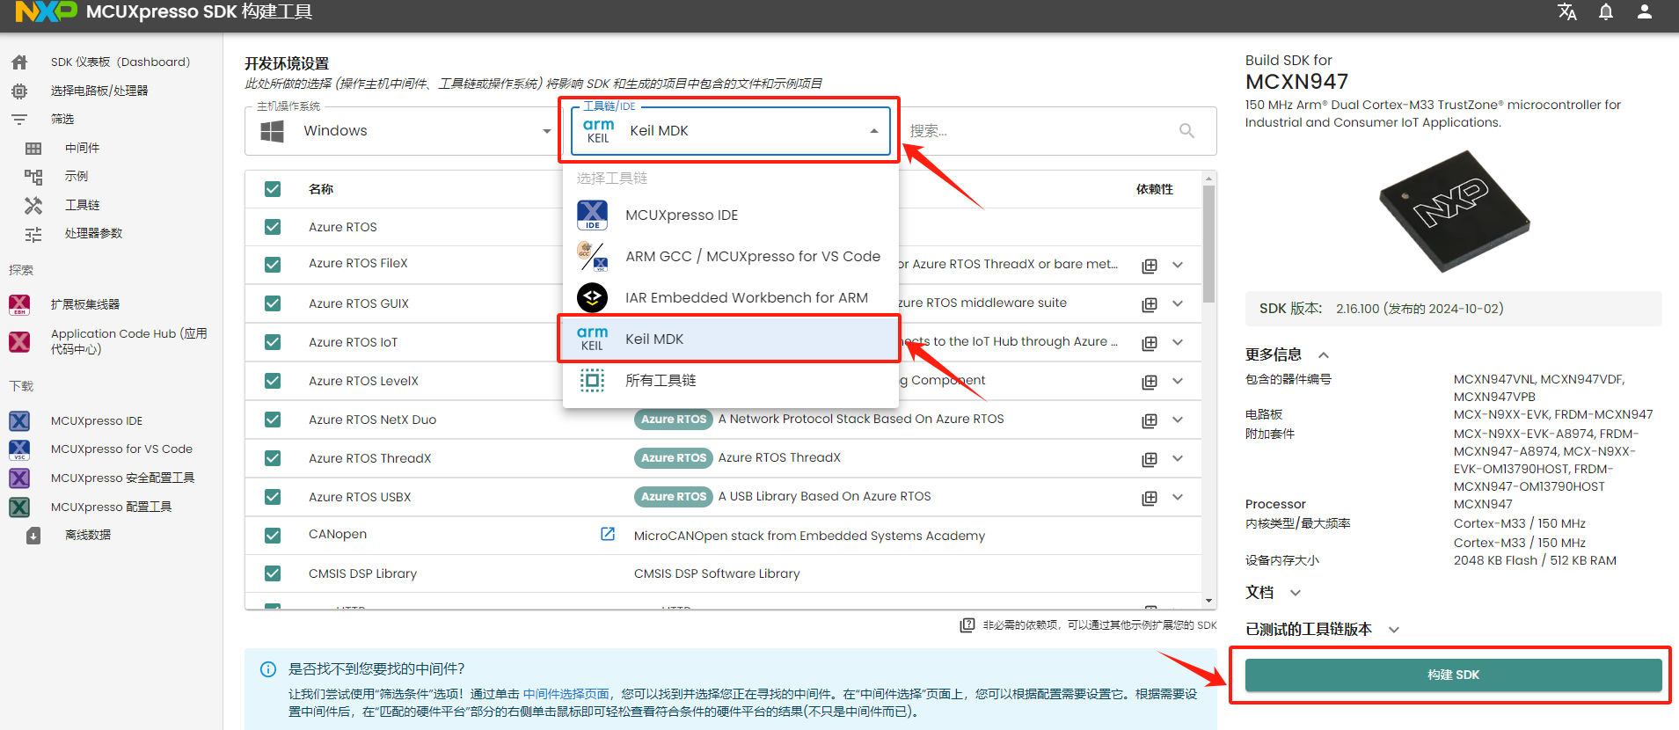Screen dimensions: 1679x730
Task: Open notifications bell icon
Action: click(x=1606, y=12)
